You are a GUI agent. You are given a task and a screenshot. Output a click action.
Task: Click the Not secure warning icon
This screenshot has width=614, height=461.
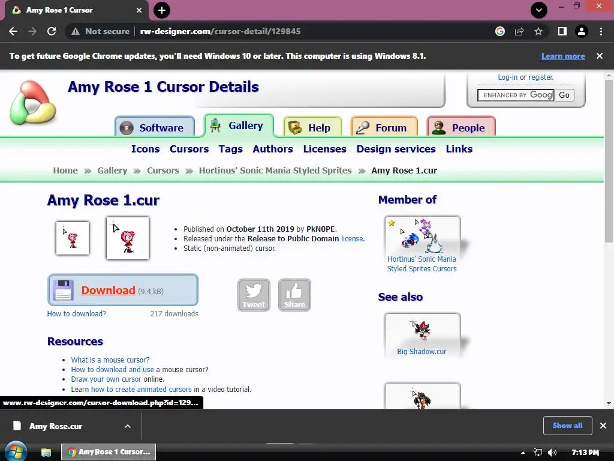[76, 31]
